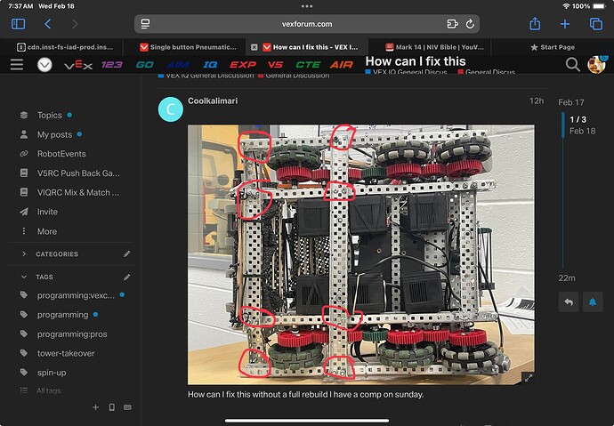Click sidebar footer mobile view icon
614x426 pixels.
[x=111, y=407]
